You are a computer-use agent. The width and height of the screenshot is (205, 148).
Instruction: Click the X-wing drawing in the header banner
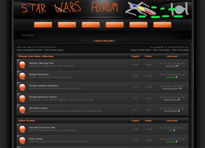point(140,9)
